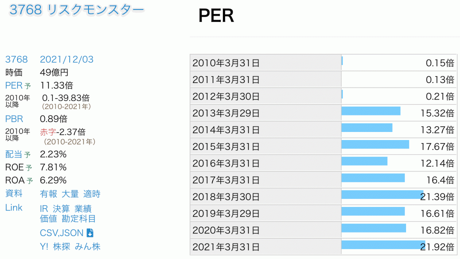The height and width of the screenshot is (259, 460).
Task: Open the PER 予 link in the sidebar
Action: tap(18, 85)
